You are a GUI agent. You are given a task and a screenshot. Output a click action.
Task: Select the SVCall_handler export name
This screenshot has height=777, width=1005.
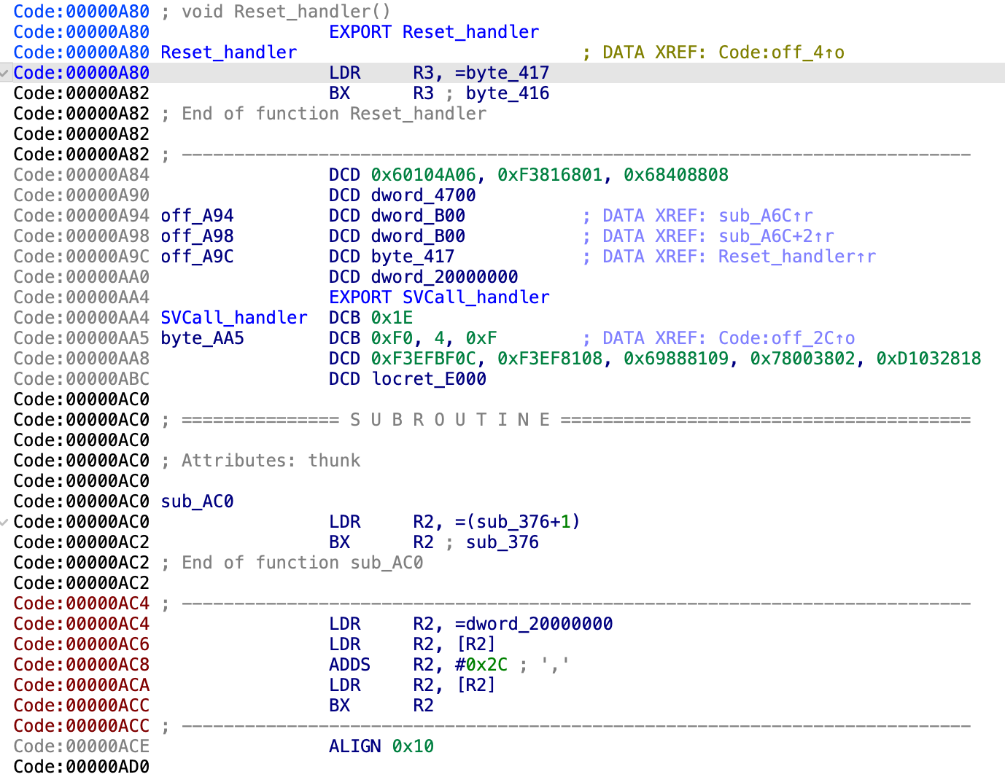tap(475, 297)
